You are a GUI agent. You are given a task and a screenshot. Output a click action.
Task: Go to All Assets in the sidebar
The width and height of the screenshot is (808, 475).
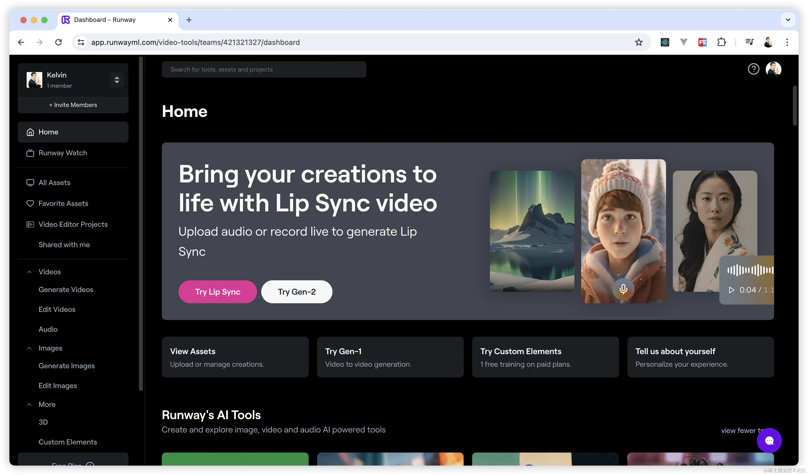pos(54,183)
